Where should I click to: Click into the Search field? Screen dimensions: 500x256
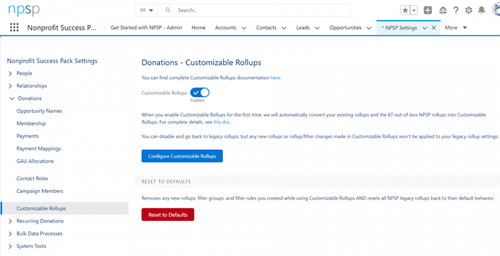point(254,10)
